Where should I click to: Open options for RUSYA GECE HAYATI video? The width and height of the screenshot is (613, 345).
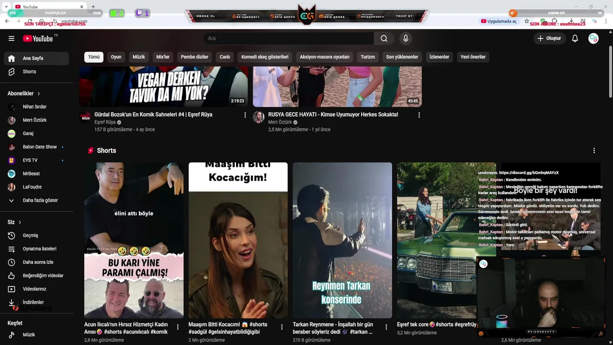pos(419,115)
